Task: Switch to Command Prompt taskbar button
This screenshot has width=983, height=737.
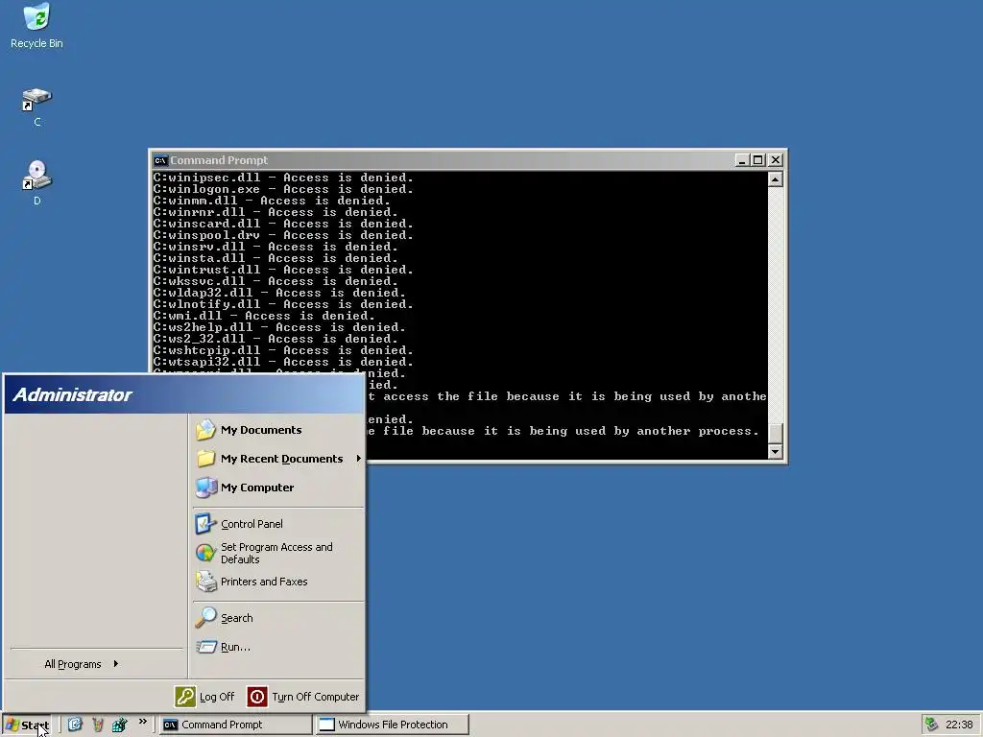Action: (236, 725)
